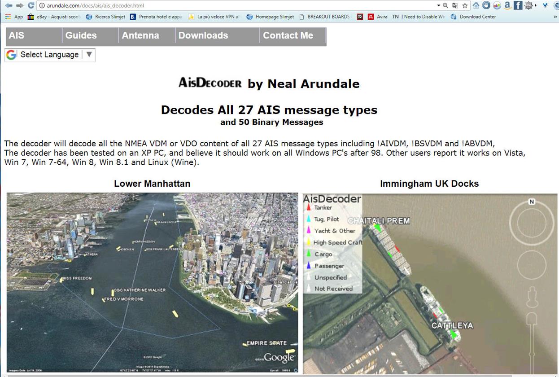Bookmark this page with the star icon
The width and height of the screenshot is (559, 377).
point(465,5)
